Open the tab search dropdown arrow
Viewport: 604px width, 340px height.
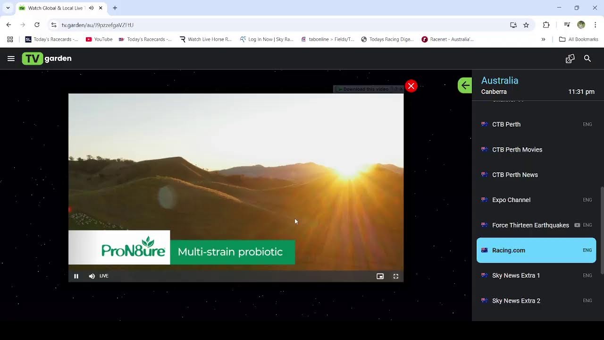pos(8,8)
